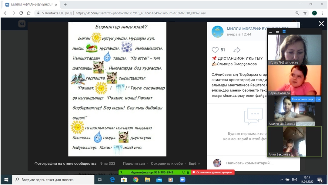Reload the page in Chrome
This screenshot has width=328, height=185.
pyautogui.click(x=21, y=13)
